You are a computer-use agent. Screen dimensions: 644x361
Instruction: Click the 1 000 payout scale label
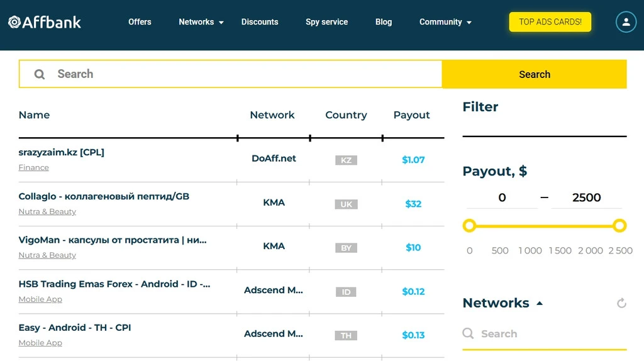[x=530, y=250]
